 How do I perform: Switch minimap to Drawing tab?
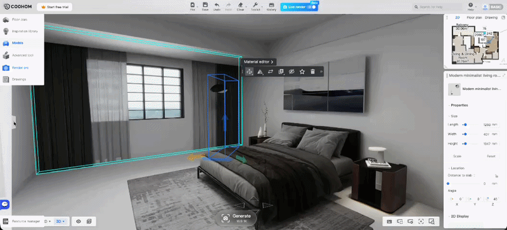[491, 18]
